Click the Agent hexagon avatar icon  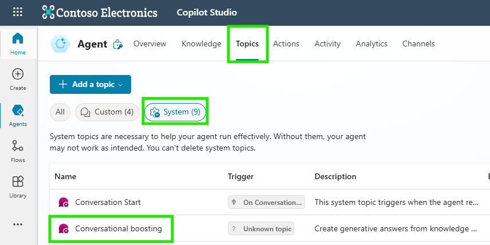60,44
